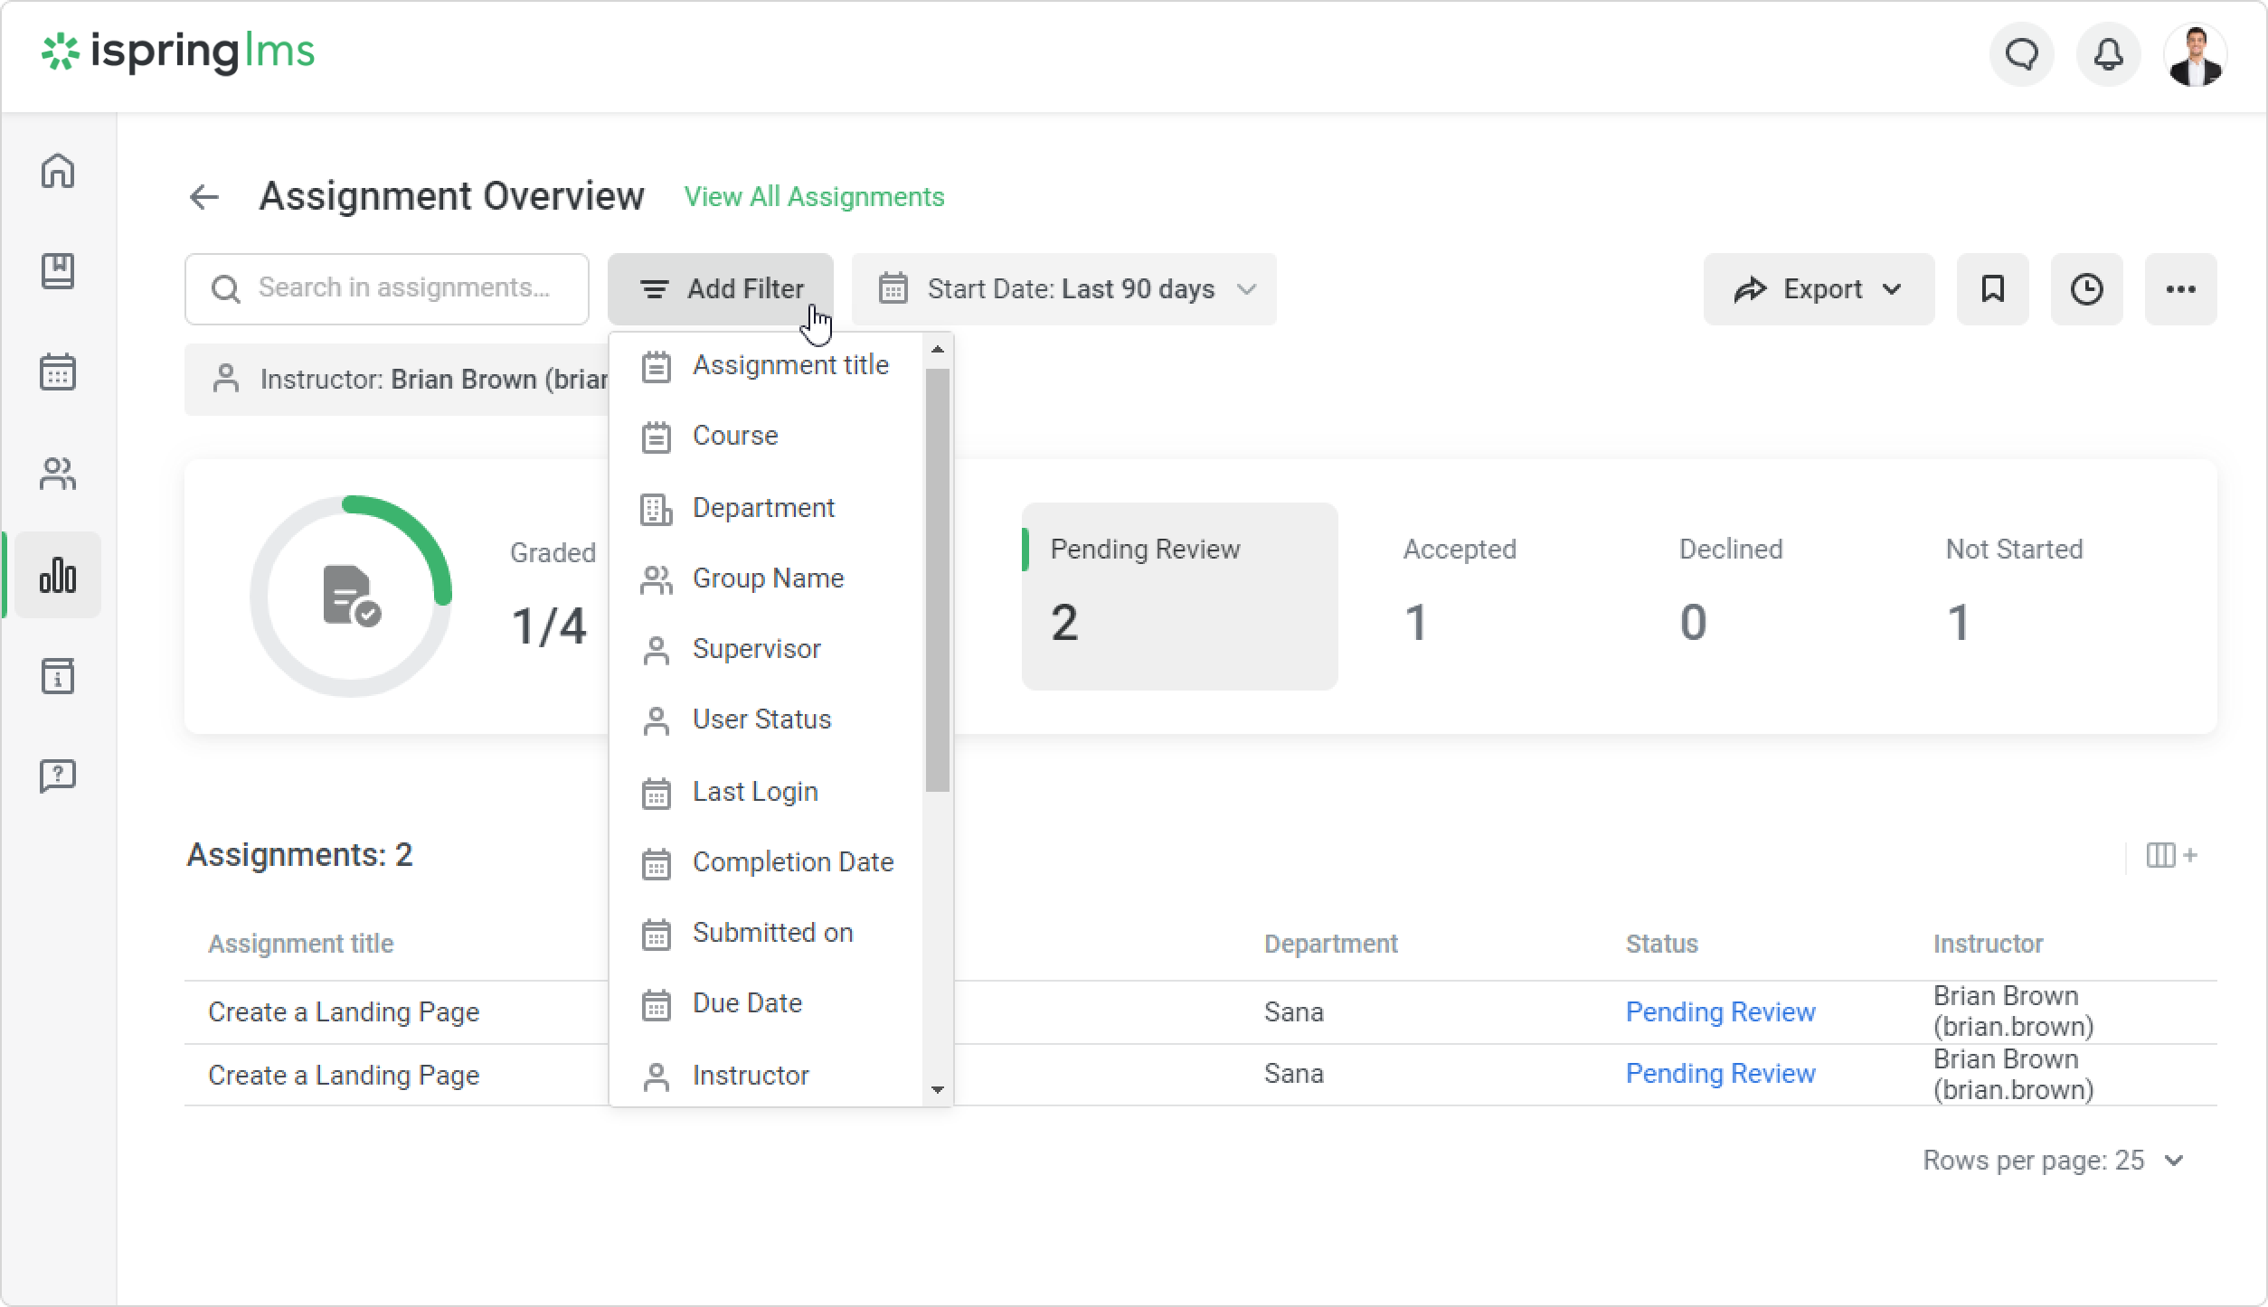2268x1307 pixels.
Task: Pick the Group Name filter entry
Action: pyautogui.click(x=767, y=578)
